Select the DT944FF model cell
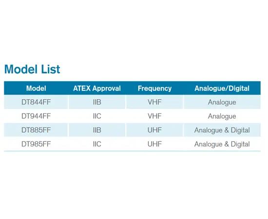This screenshot has width=268, height=219. click(x=36, y=116)
